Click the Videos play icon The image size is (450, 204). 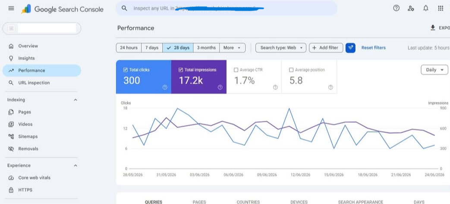(11, 124)
